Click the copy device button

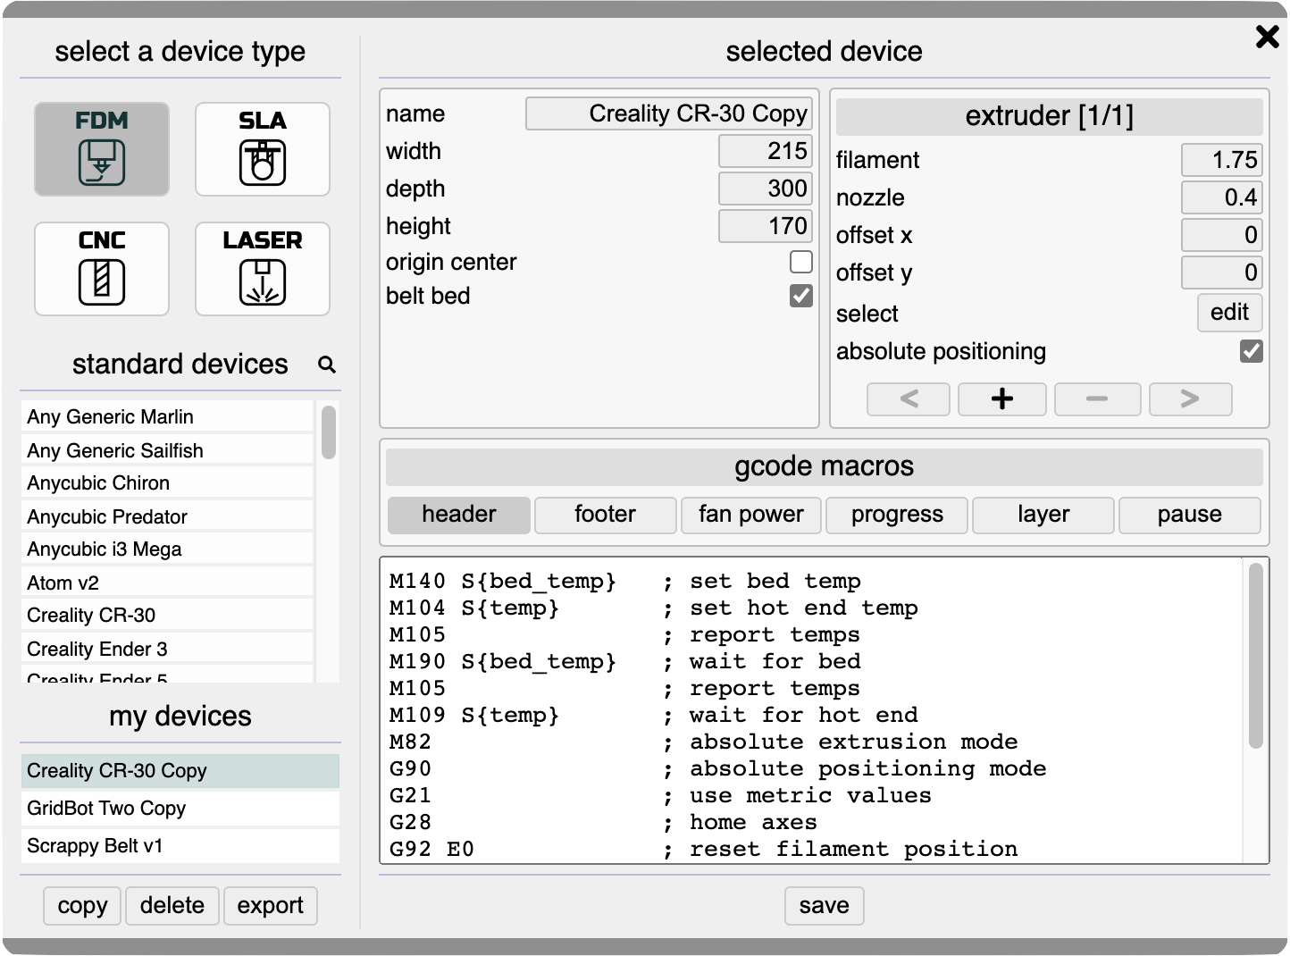(82, 906)
